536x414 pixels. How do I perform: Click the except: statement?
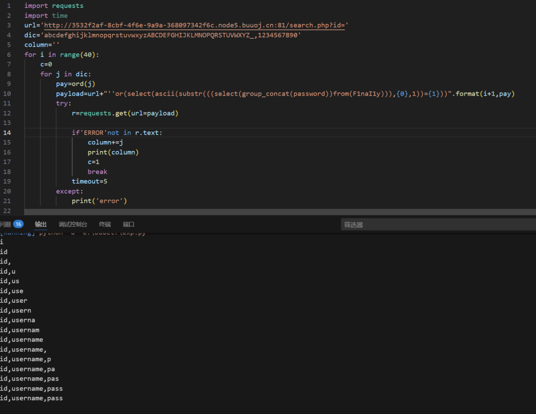coord(70,191)
